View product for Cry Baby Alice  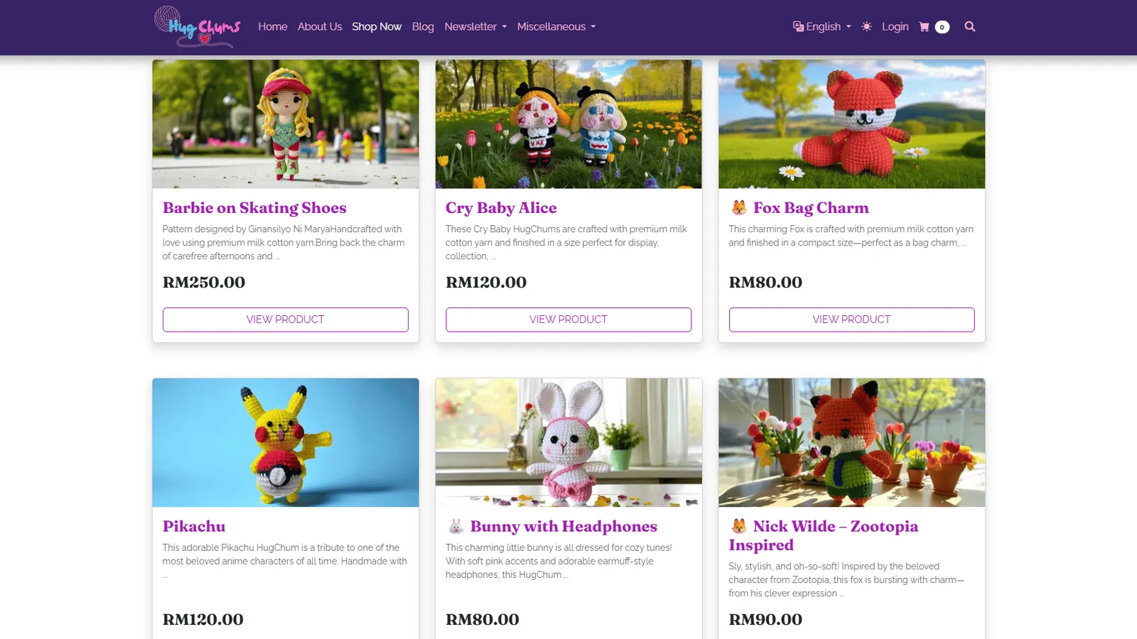[x=568, y=319]
